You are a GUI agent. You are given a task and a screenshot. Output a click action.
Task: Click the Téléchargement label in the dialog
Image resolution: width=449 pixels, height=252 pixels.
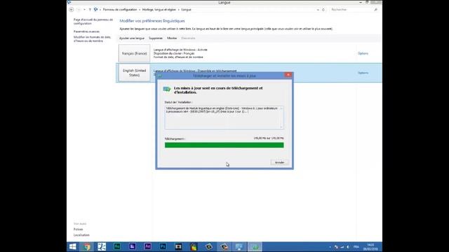[175, 139]
